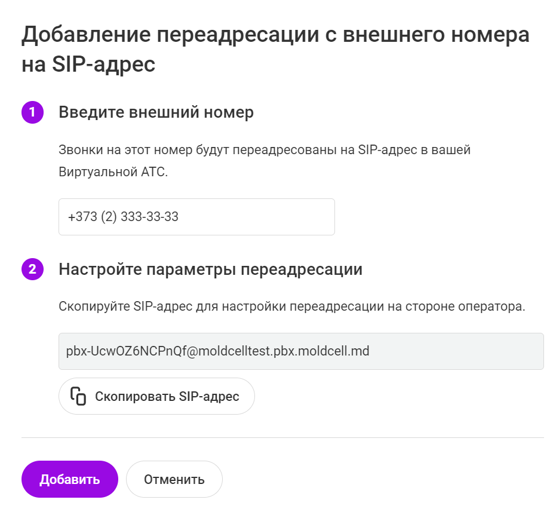Click the title's second line на SIP-адрес
The width and height of the screenshot is (553, 521).
click(88, 65)
